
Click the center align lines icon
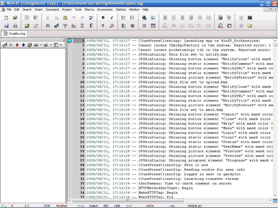click(x=132, y=26)
